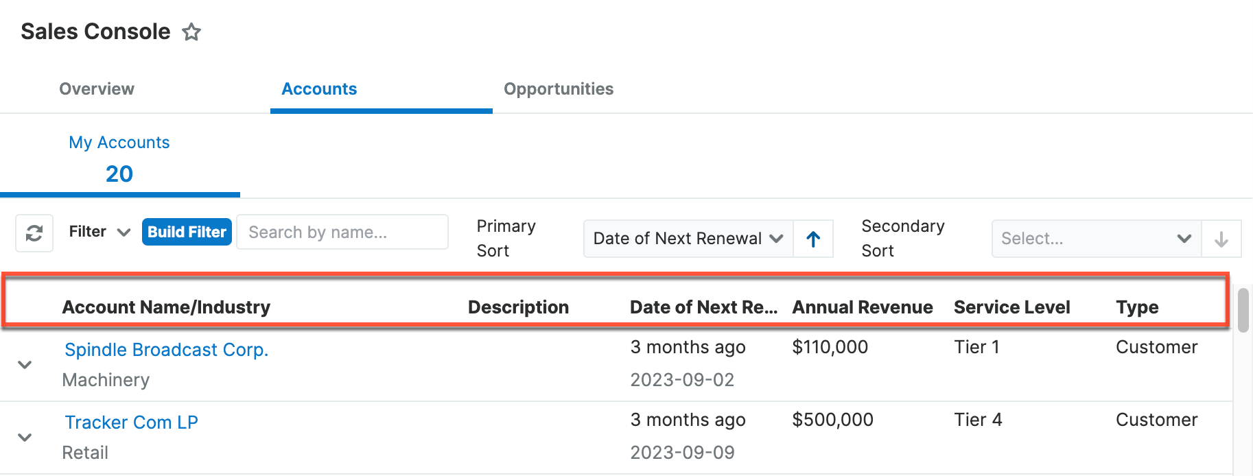Toggle primary sort direction up arrow
Screen dimensions: 1253x476
tap(813, 239)
